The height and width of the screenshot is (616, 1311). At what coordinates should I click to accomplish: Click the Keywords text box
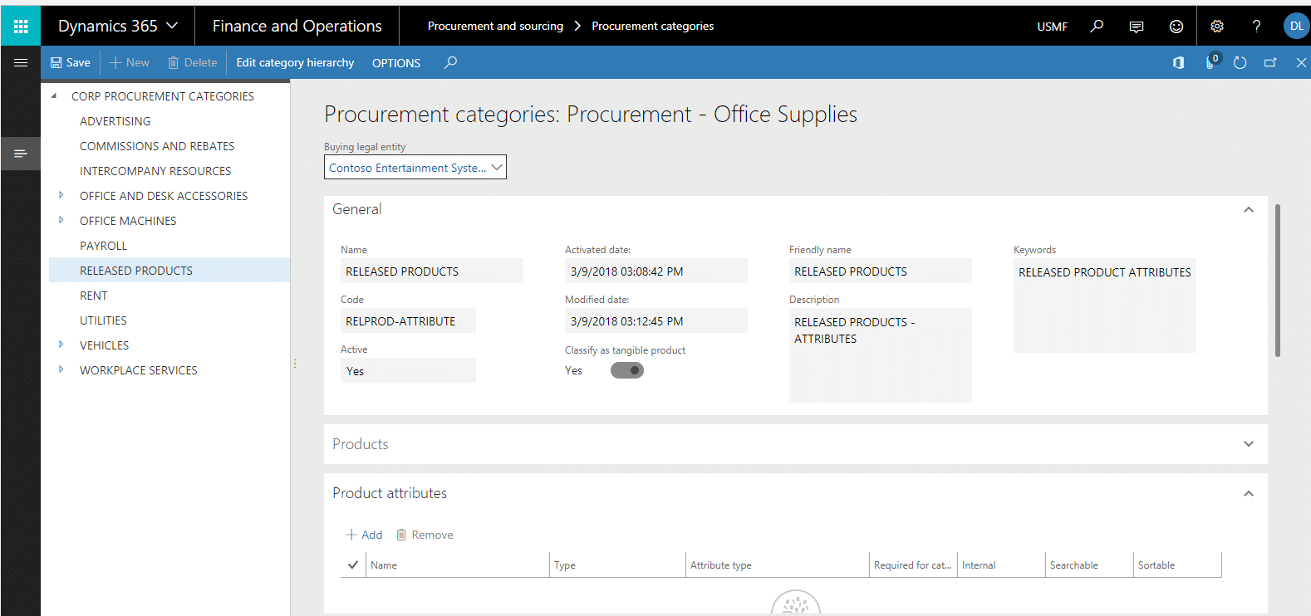pos(1105,306)
